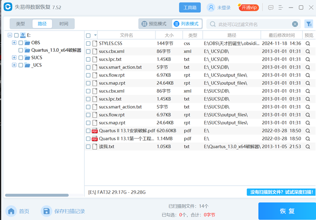
Task: Switch to 时间 tab
Action: [63, 24]
